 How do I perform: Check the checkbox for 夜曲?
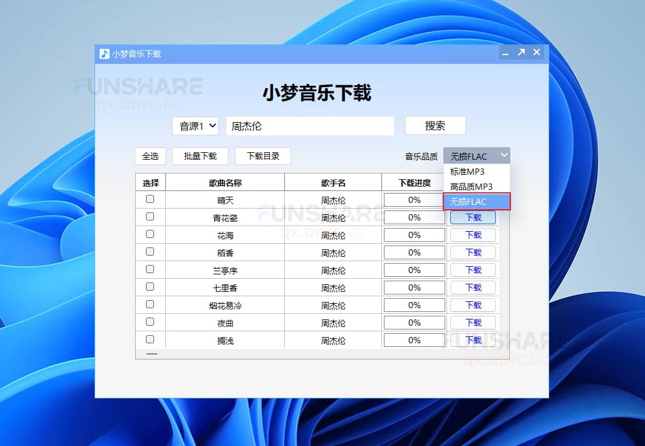150,322
